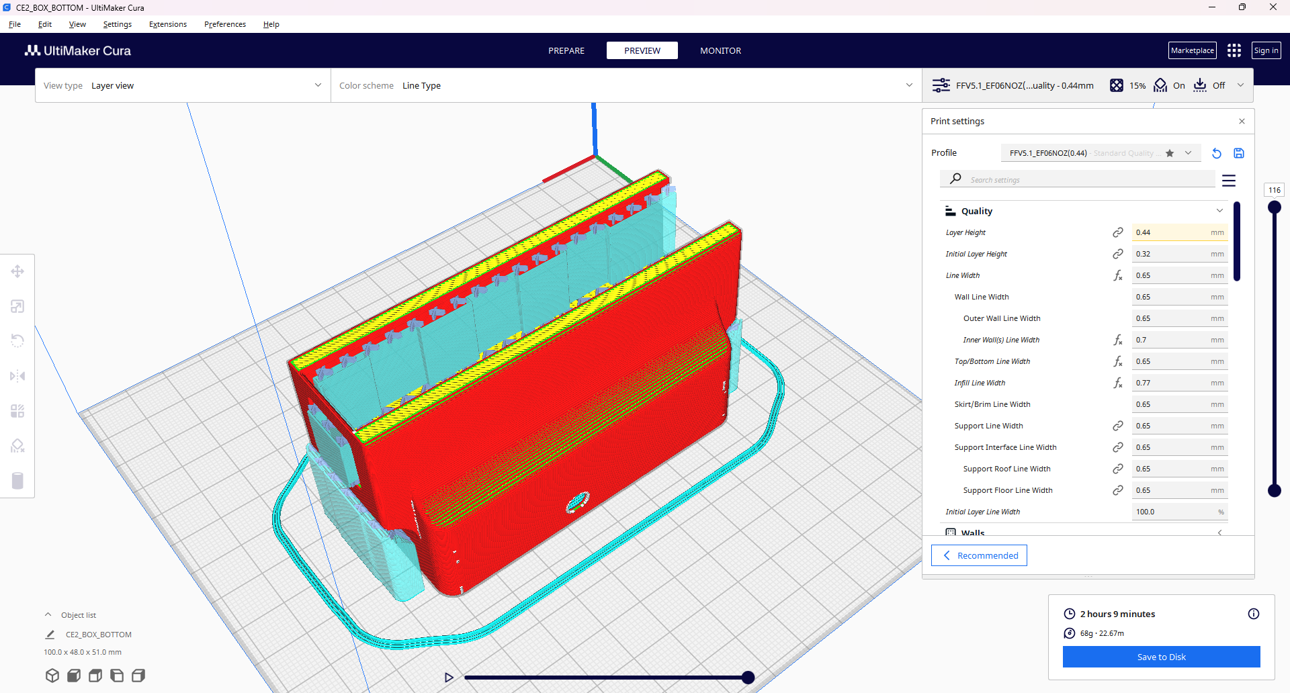The image size is (1290, 693).
Task: Switch to right side view camera icon
Action: tap(138, 676)
